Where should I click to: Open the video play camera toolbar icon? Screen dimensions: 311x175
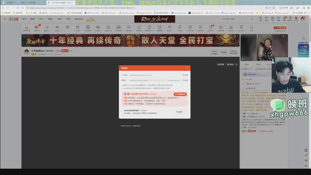[x=221, y=28]
